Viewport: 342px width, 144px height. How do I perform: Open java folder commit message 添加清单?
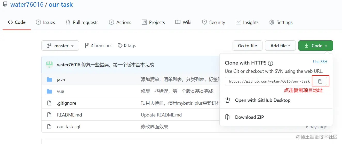[x=180, y=79]
